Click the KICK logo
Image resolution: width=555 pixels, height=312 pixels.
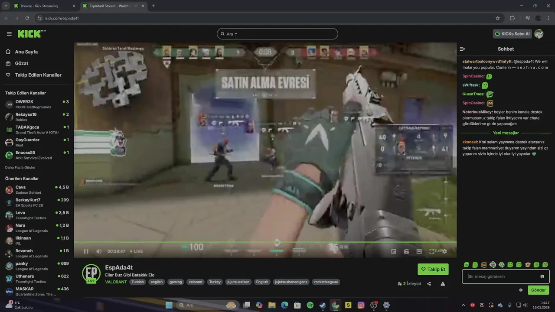pos(32,34)
